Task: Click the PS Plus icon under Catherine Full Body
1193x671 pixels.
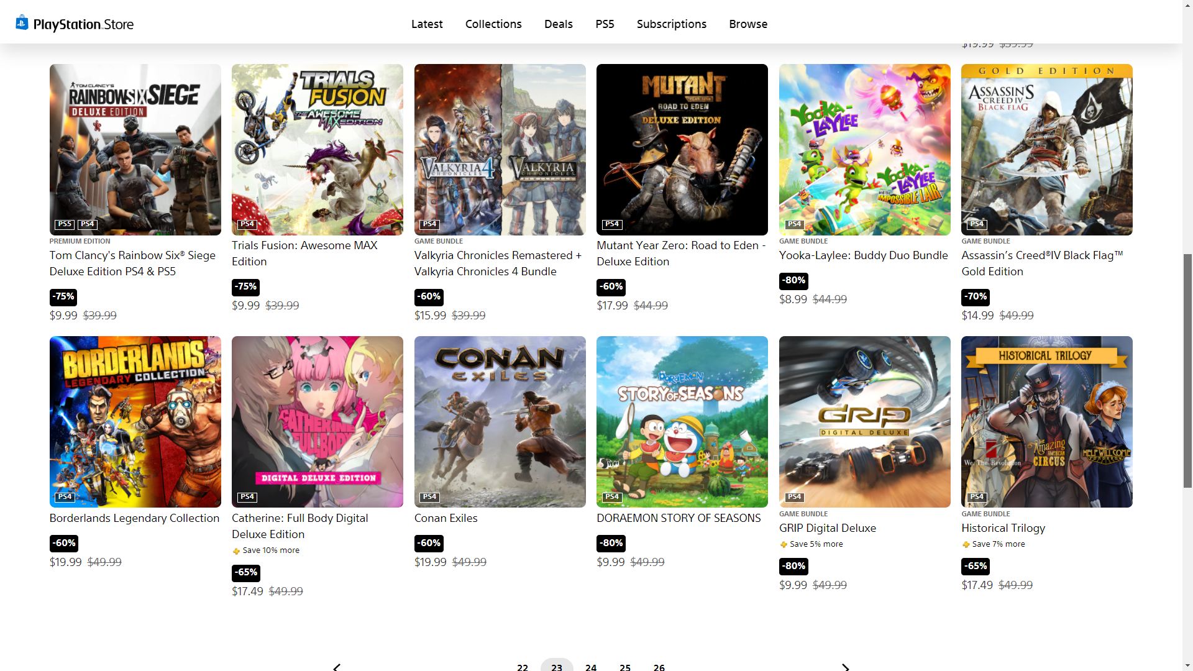Action: click(236, 551)
